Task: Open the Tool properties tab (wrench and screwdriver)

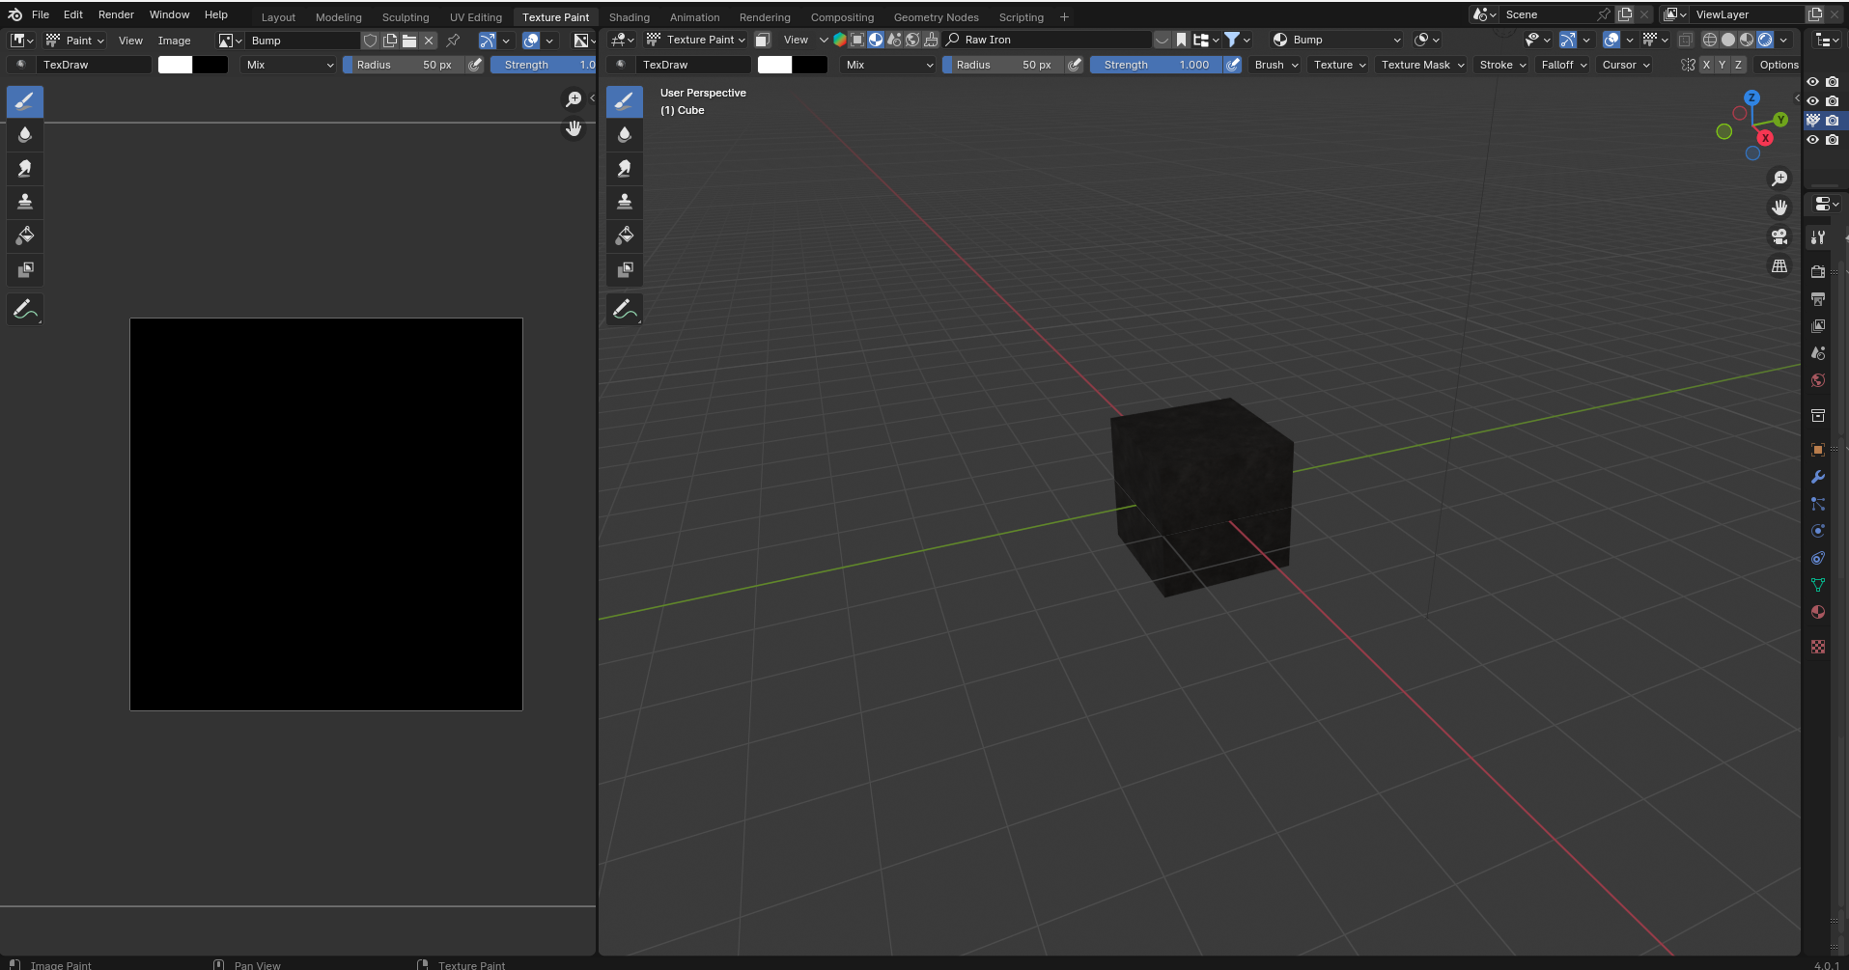Action: [x=1818, y=237]
